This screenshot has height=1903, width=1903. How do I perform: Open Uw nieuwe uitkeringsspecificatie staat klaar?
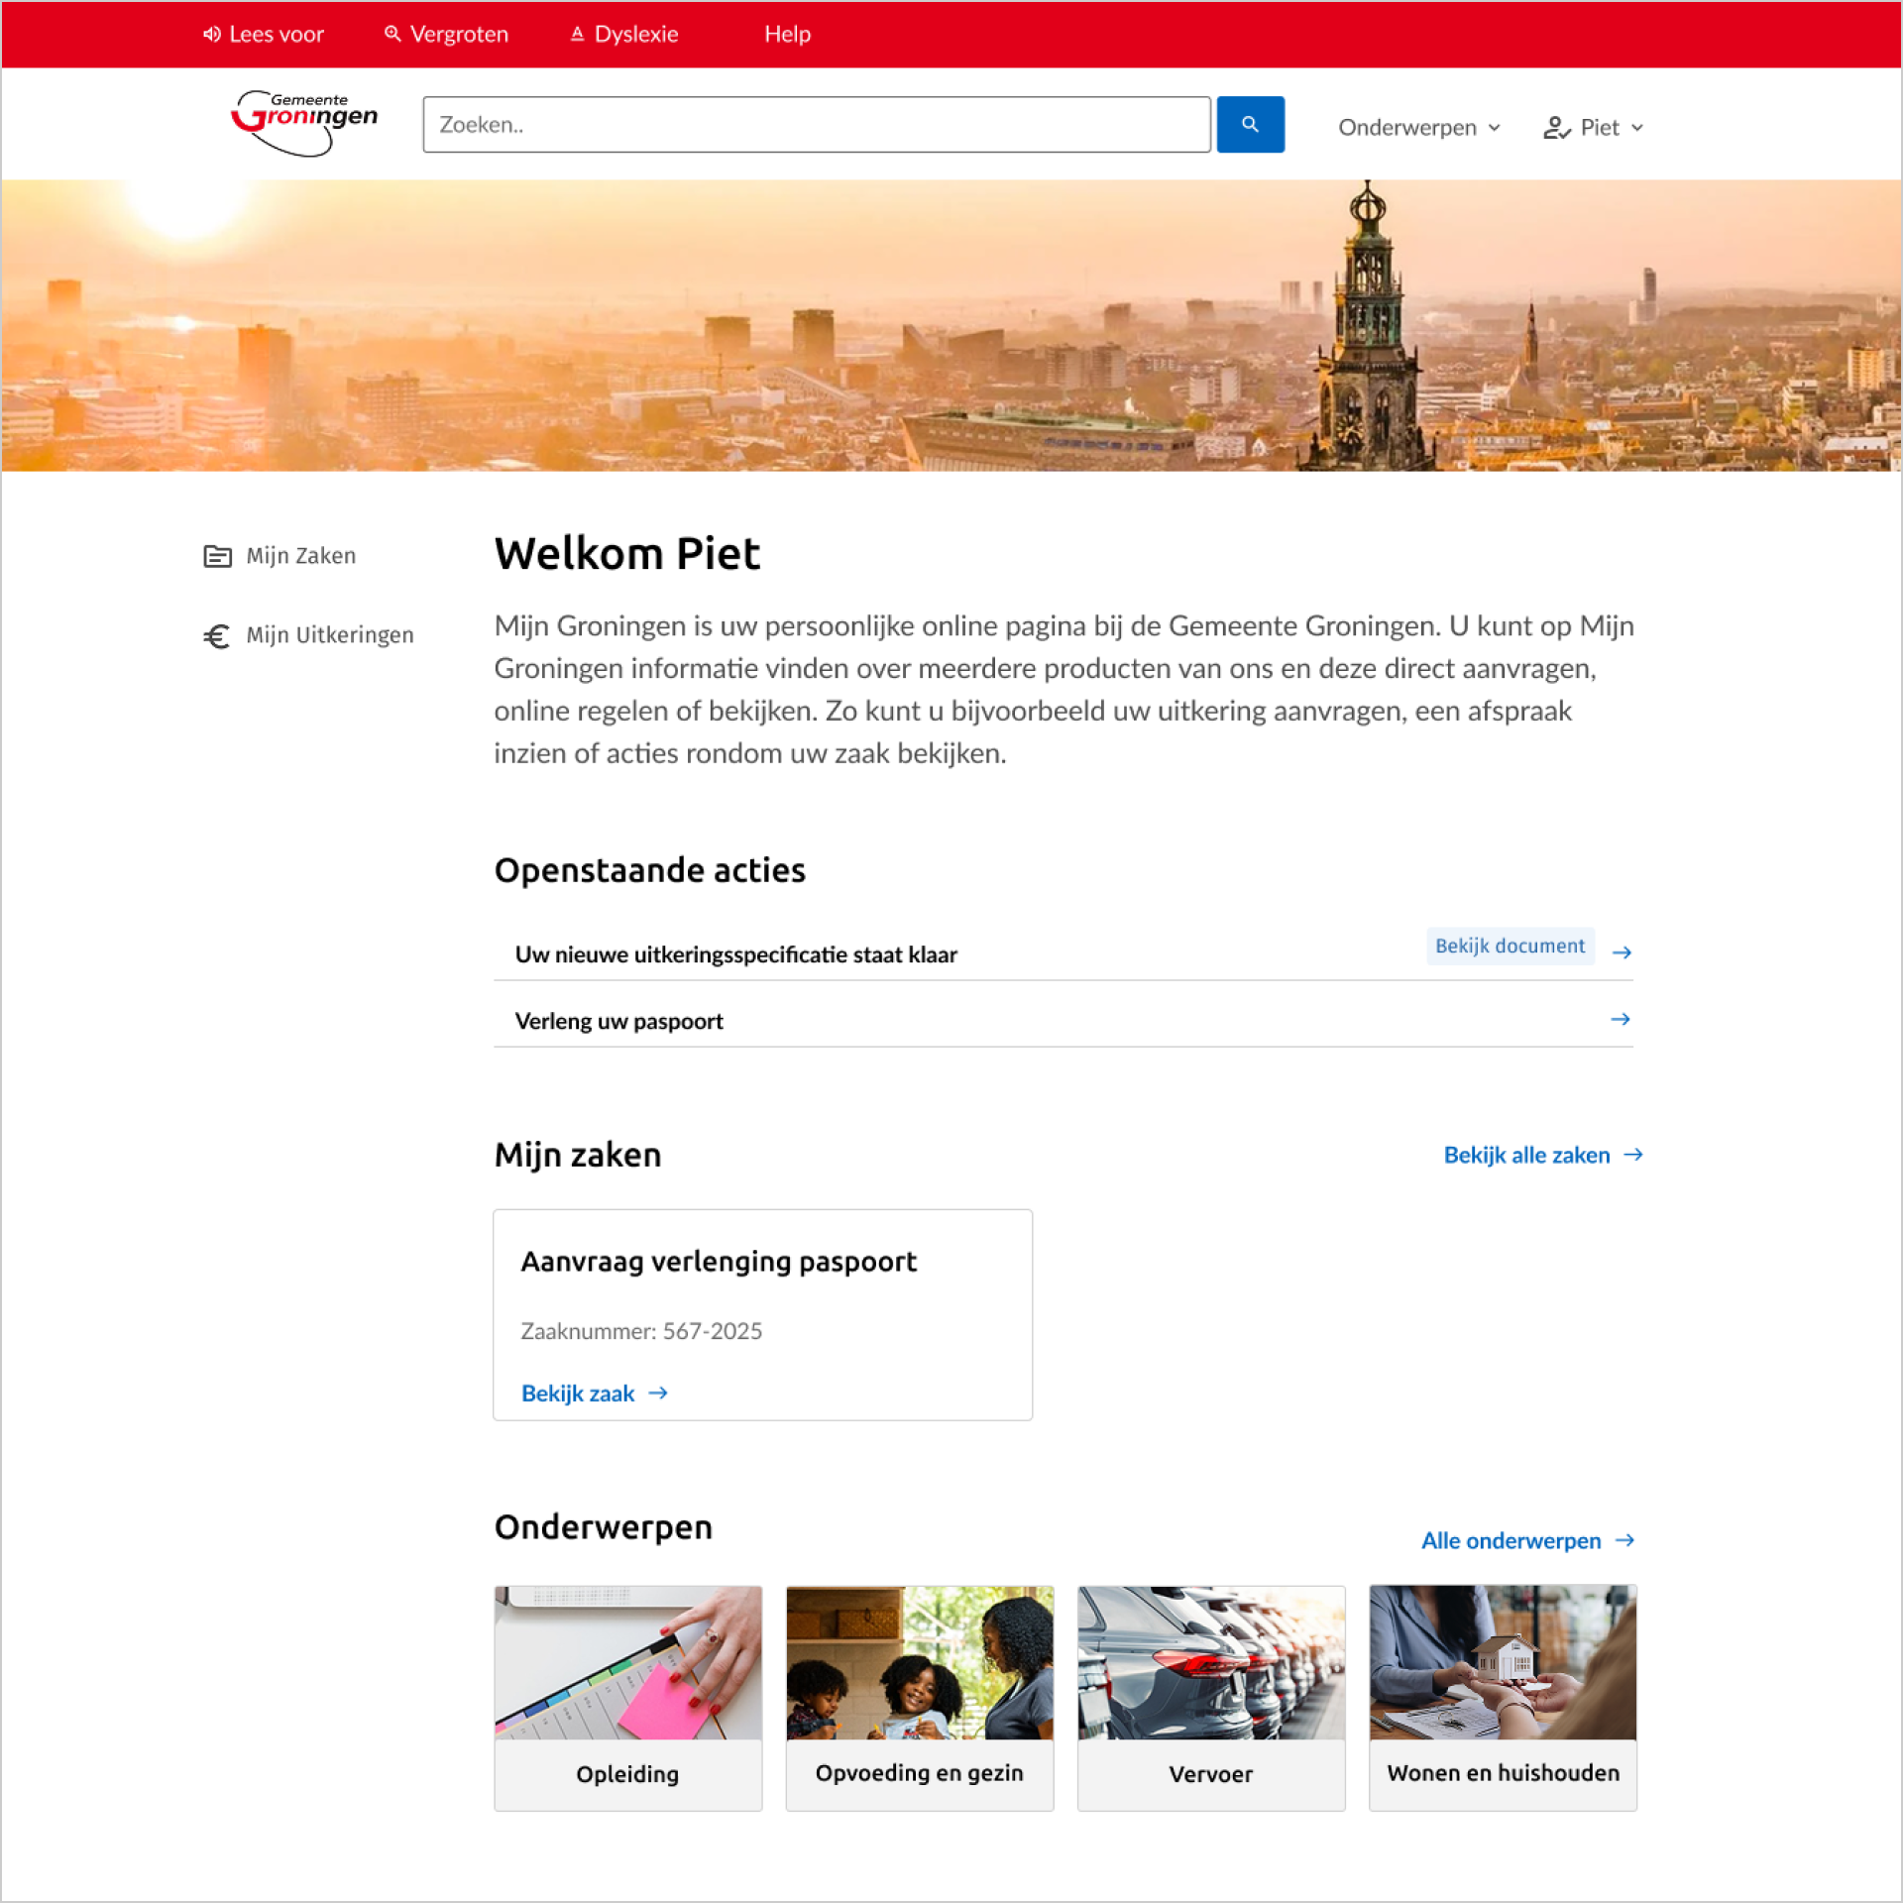point(735,954)
